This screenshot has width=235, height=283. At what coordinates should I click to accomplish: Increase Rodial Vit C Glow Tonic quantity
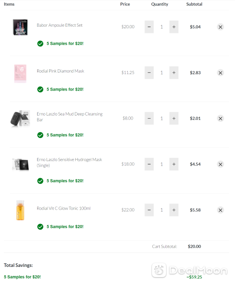[x=174, y=210]
